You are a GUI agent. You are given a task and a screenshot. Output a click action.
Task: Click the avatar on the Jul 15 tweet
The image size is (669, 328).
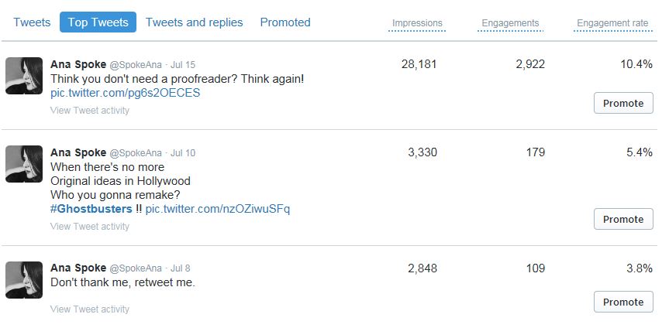tap(24, 76)
